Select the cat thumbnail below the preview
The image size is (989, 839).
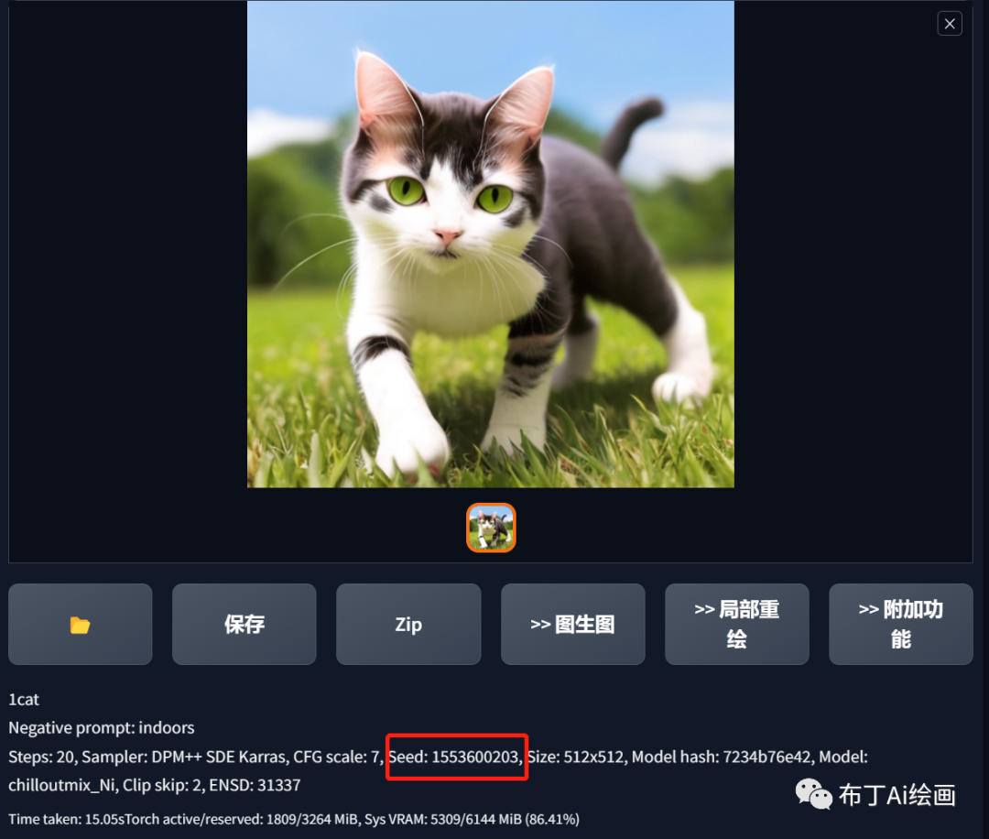point(491,528)
